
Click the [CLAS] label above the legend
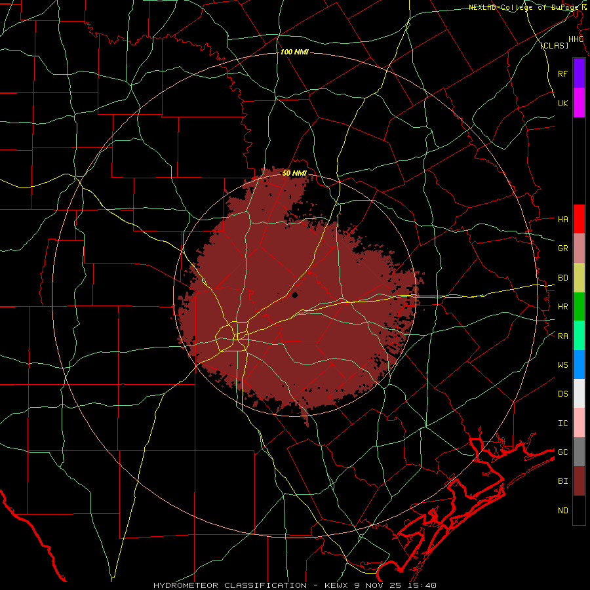pos(554,46)
